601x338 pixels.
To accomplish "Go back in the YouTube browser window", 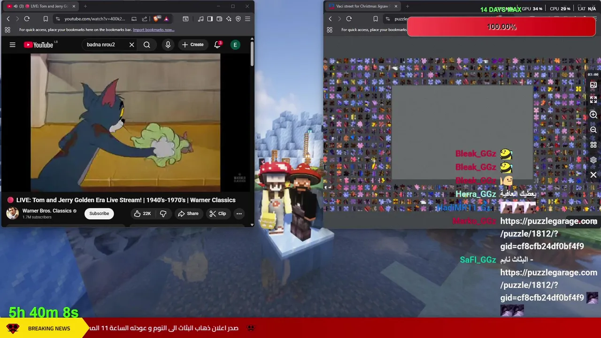I will point(8,19).
